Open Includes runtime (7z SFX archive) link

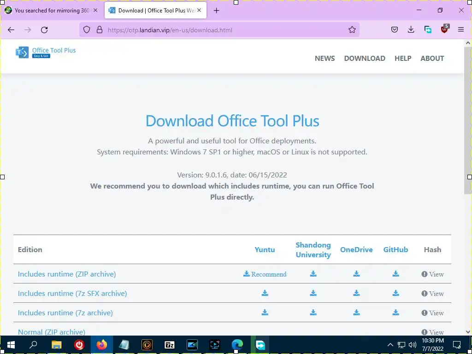pos(72,293)
